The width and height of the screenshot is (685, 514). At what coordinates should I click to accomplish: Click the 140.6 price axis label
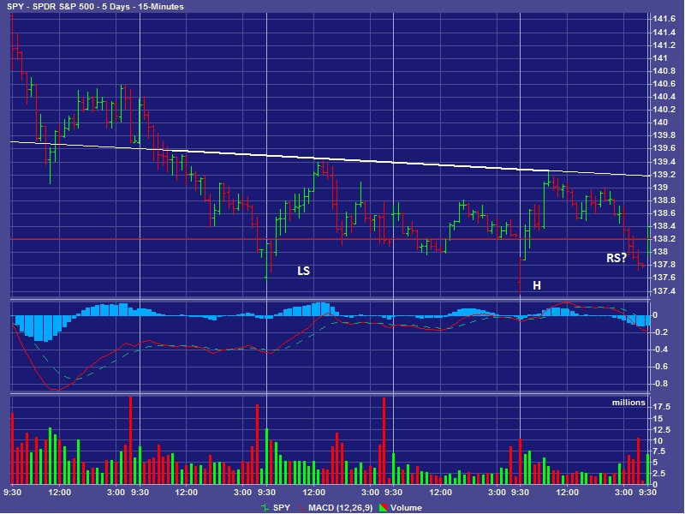tap(664, 83)
